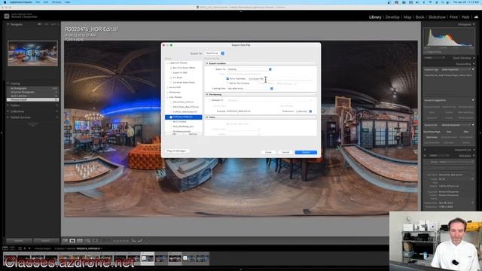Open Extensions case dropdown
This screenshot has height=271, width=482.
tap(304, 111)
